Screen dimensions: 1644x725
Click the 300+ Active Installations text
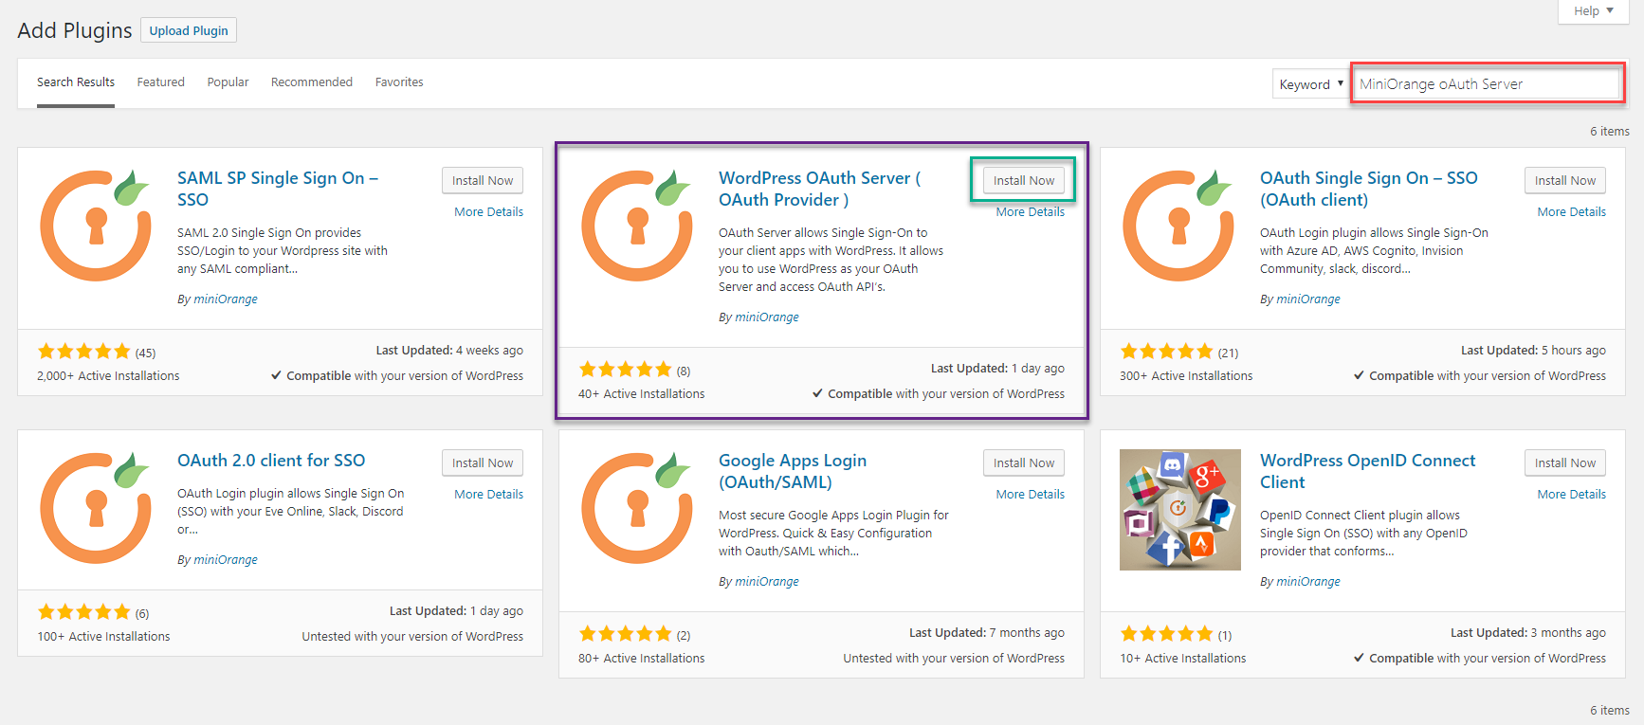(1186, 376)
